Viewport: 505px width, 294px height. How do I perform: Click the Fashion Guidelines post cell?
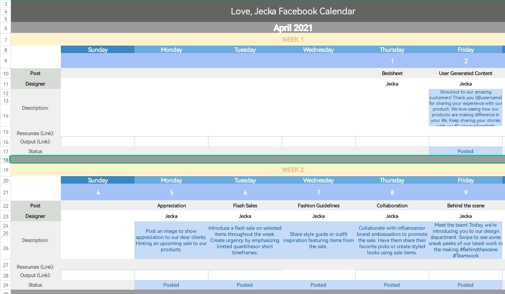coord(318,205)
